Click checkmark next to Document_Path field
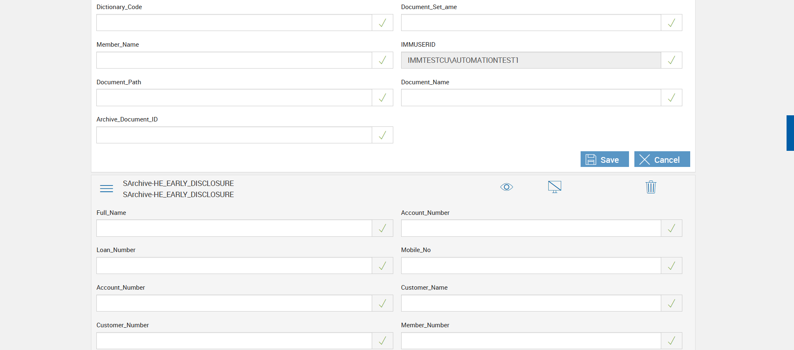Image resolution: width=794 pixels, height=350 pixels. tap(383, 98)
